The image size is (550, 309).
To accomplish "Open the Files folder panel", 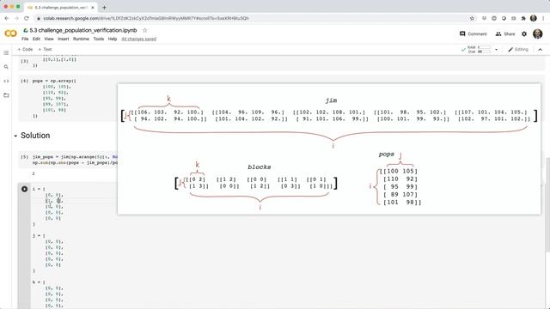I will tap(6, 95).
